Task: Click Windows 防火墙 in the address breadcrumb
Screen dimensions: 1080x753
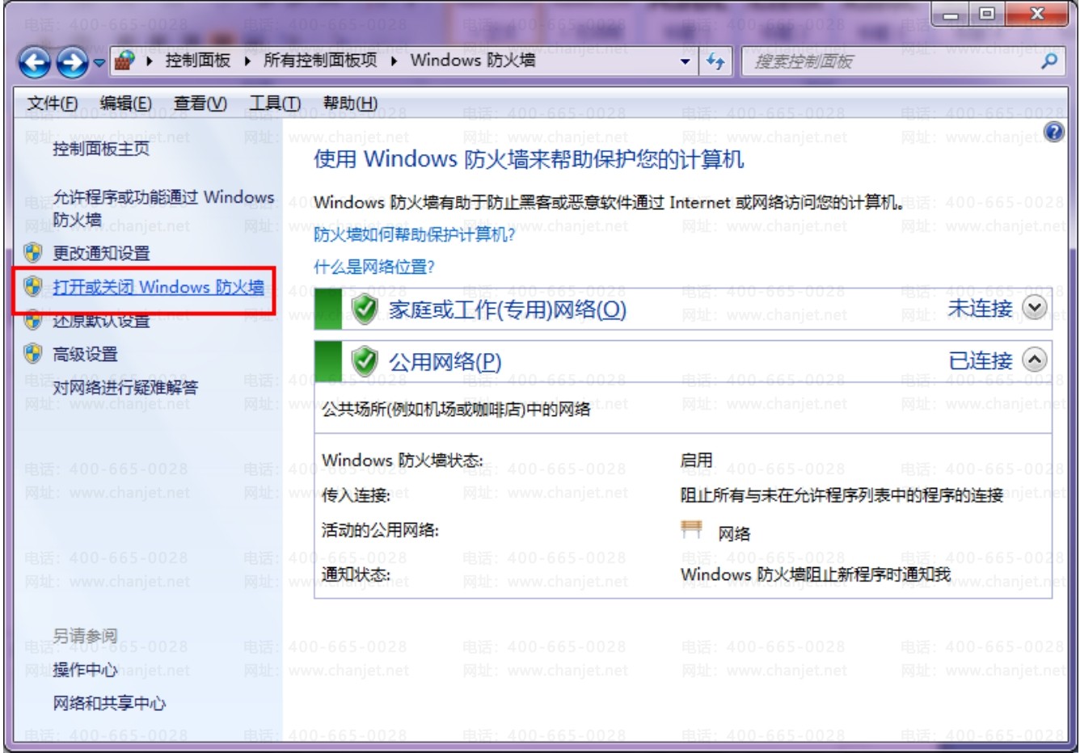Action: point(472,61)
